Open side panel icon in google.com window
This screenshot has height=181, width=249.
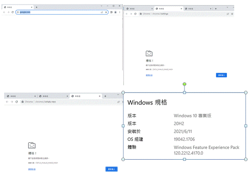pos(111,12)
